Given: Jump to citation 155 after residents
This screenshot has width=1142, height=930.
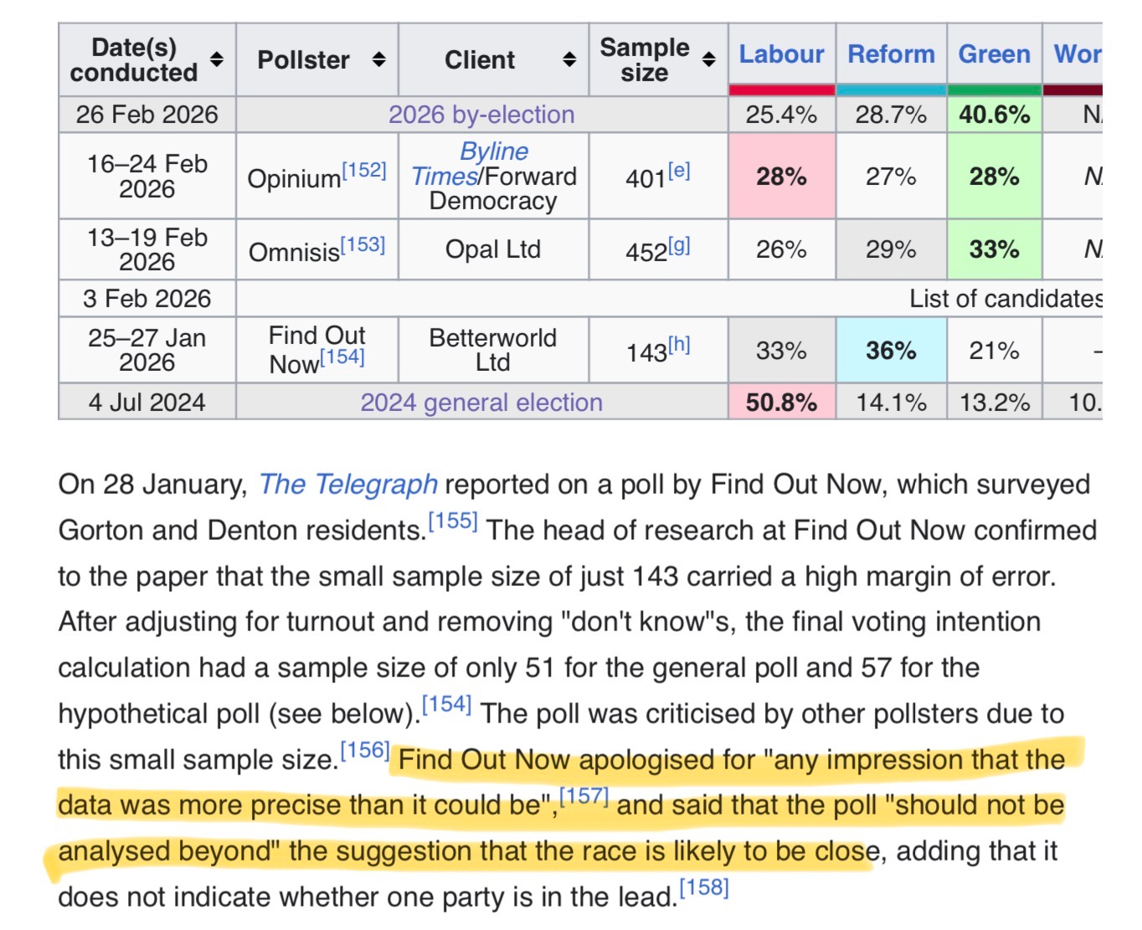Looking at the screenshot, I should coord(453,522).
